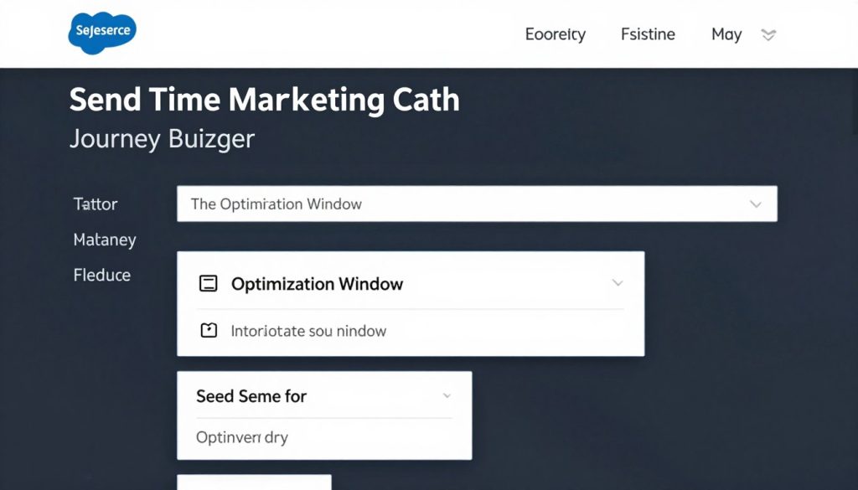Viewport: 858px width, 490px height.
Task: Select the Mataney sidebar option
Action: pyautogui.click(x=105, y=240)
